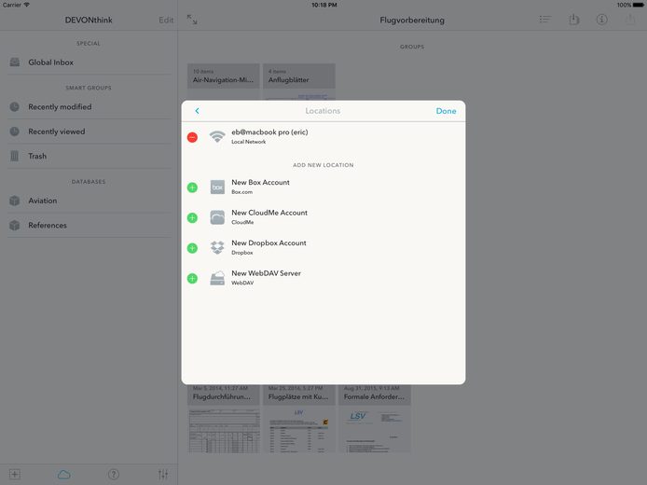Image resolution: width=647 pixels, height=485 pixels.
Task: Click the Flugvorbereitung title
Action: click(412, 20)
